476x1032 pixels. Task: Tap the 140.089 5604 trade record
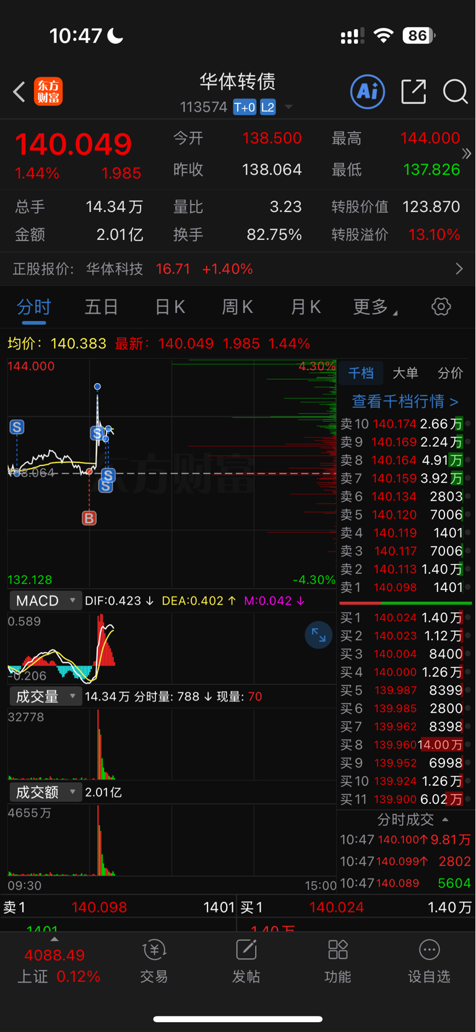405,883
